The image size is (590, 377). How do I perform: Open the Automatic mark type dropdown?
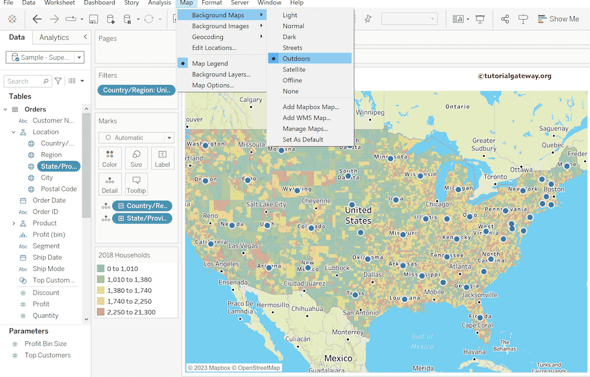[x=136, y=137]
